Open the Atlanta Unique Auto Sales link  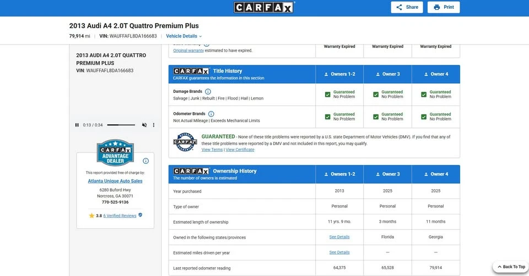point(115,181)
